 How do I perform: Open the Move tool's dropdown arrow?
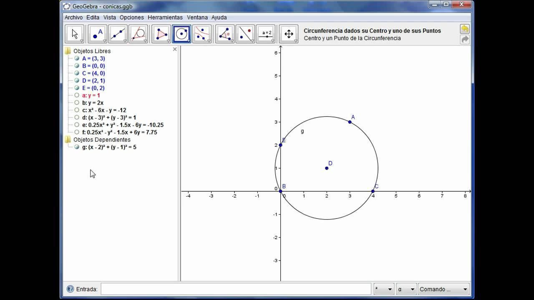click(x=82, y=41)
